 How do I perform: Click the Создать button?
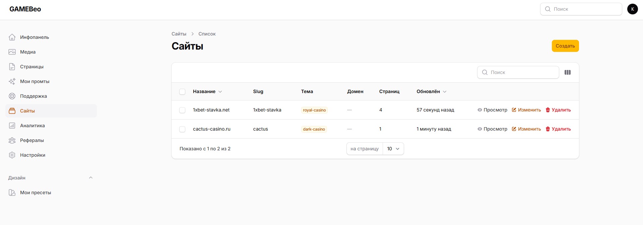565,46
